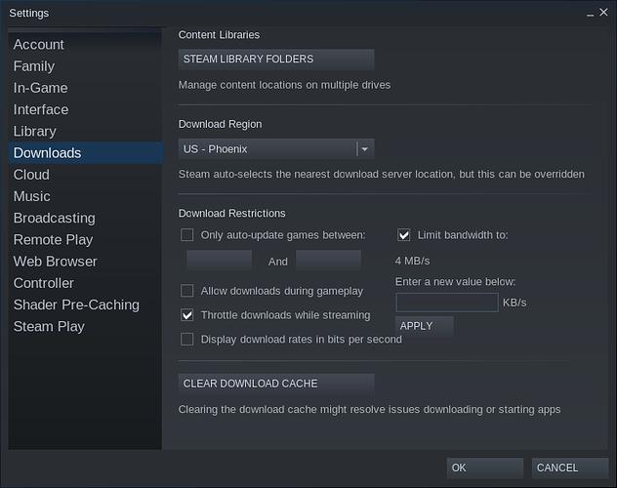Click the 4 MB/s current limit text
This screenshot has width=617, height=488.
click(x=412, y=261)
